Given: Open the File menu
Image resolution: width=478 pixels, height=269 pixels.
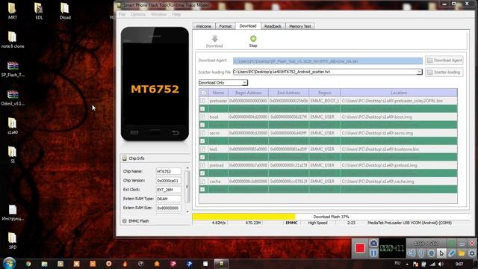Looking at the screenshot, I should coord(122,14).
